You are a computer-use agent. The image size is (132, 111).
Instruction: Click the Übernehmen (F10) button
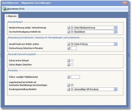14,9
